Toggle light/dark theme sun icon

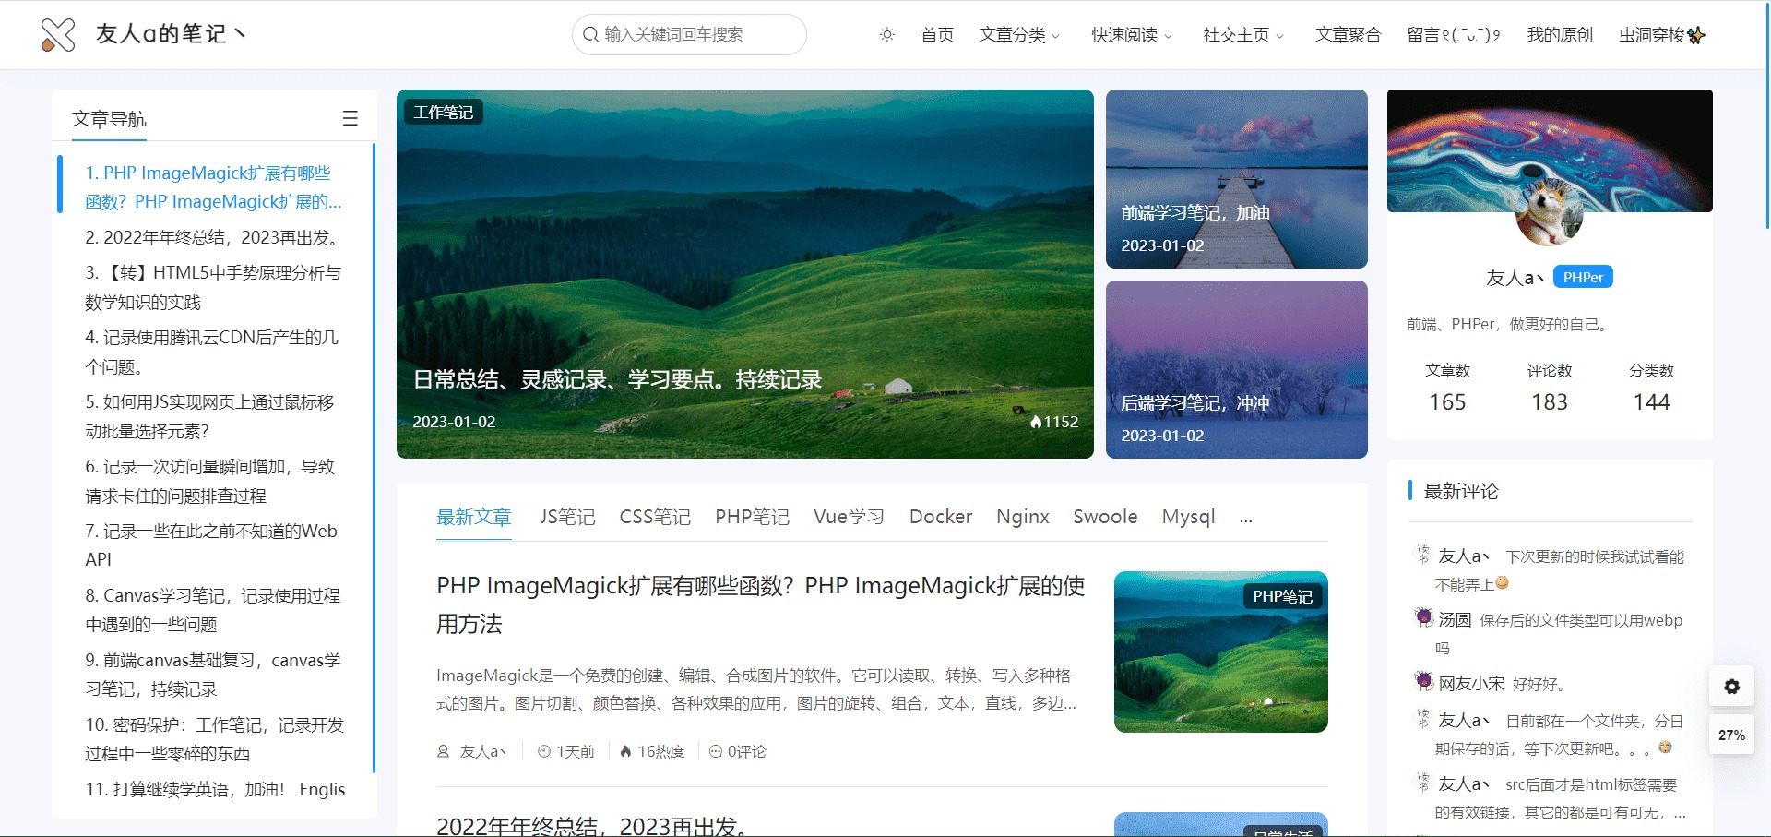pyautogui.click(x=887, y=35)
